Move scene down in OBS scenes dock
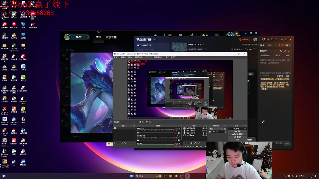 coord(125,143)
